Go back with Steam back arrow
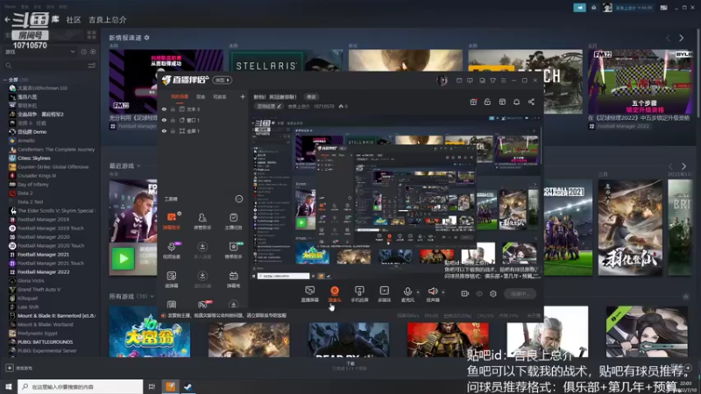 7,19
